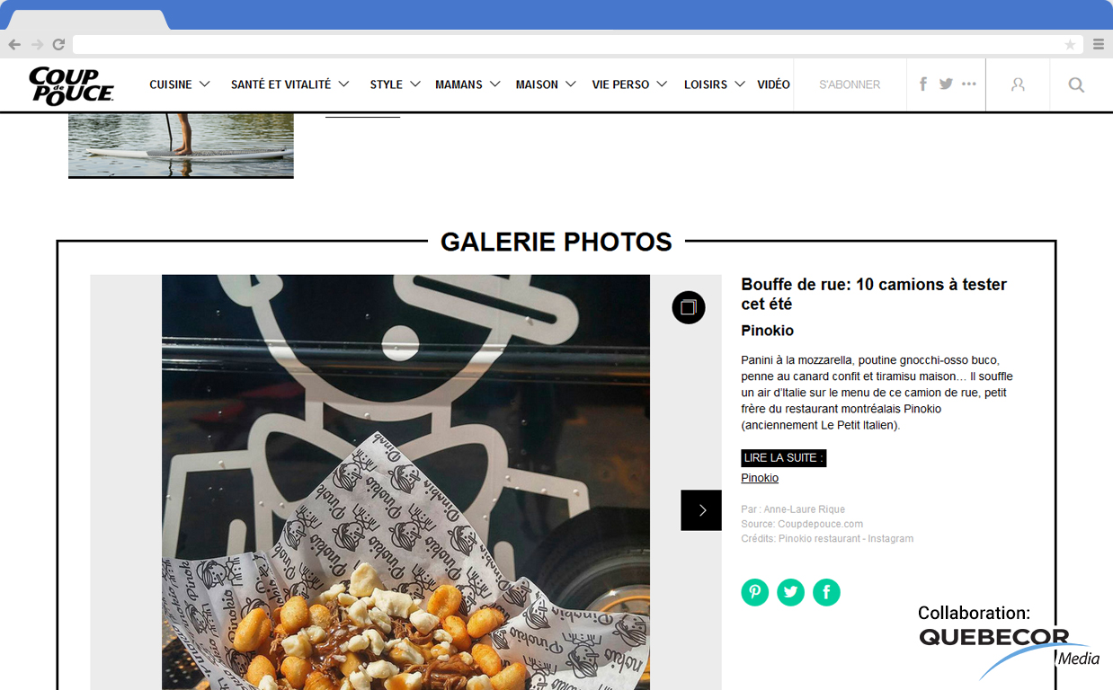
Task: Open the Vidéo menu item
Action: (773, 84)
